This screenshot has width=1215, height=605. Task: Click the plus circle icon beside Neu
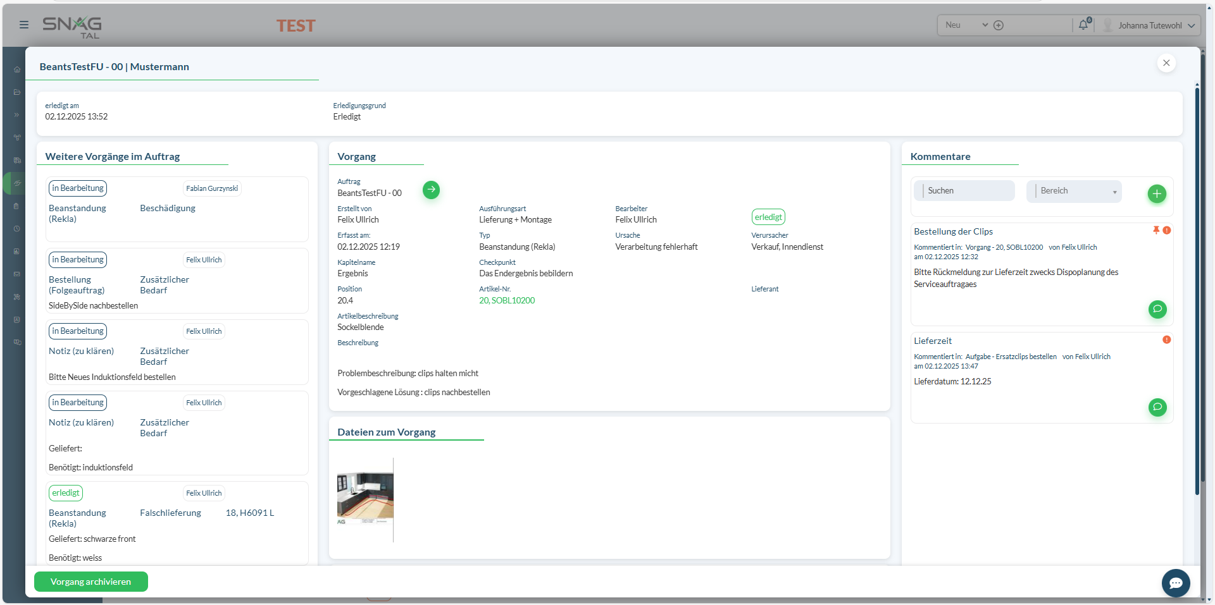pyautogui.click(x=999, y=25)
